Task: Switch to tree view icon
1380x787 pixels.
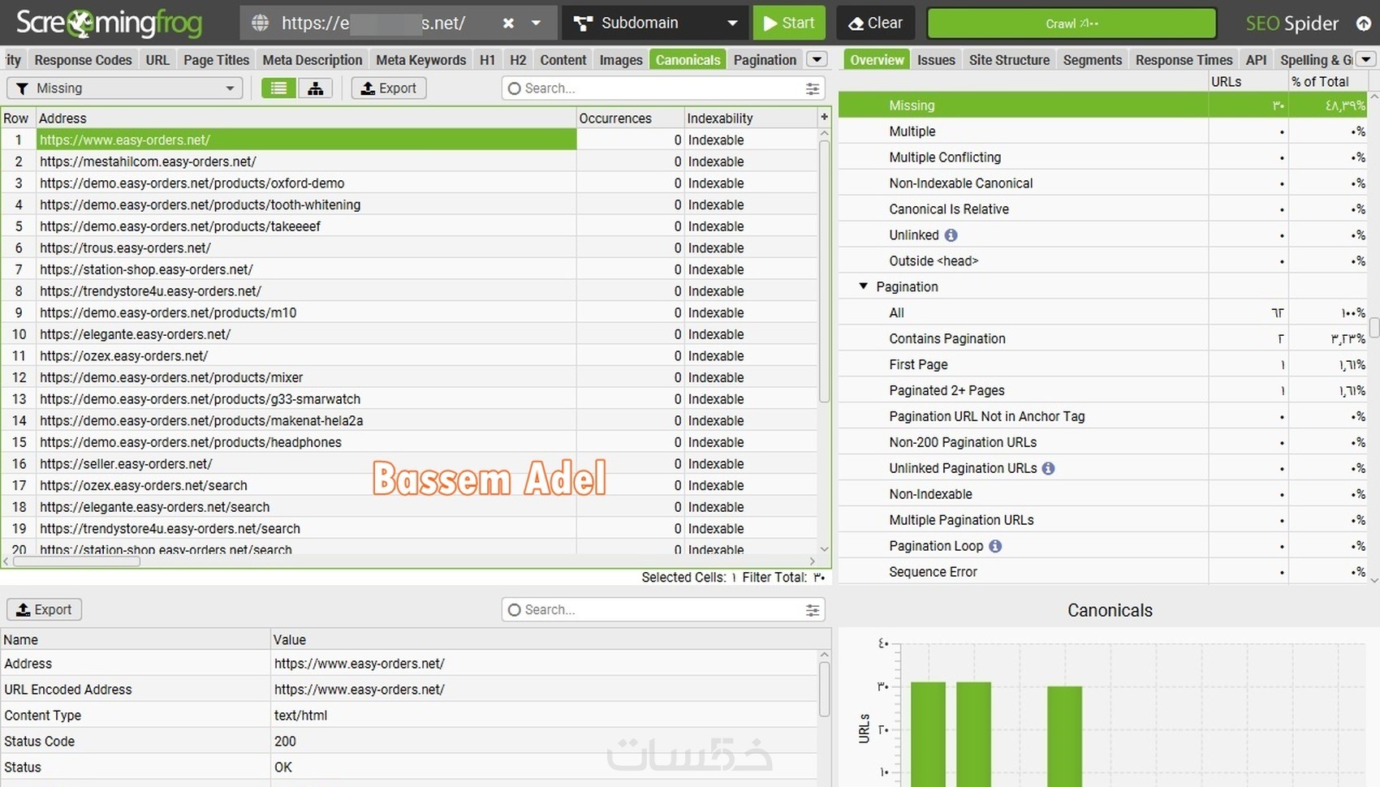Action: (x=315, y=88)
